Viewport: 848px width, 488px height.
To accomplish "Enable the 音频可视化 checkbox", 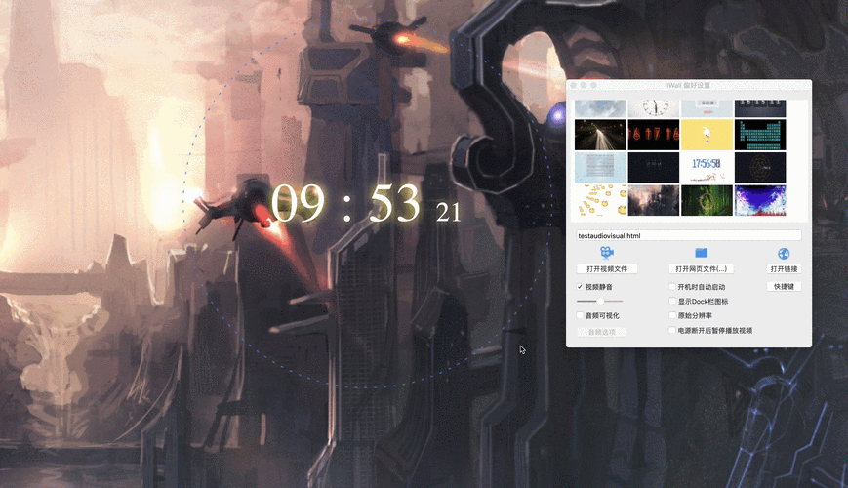I will [581, 316].
